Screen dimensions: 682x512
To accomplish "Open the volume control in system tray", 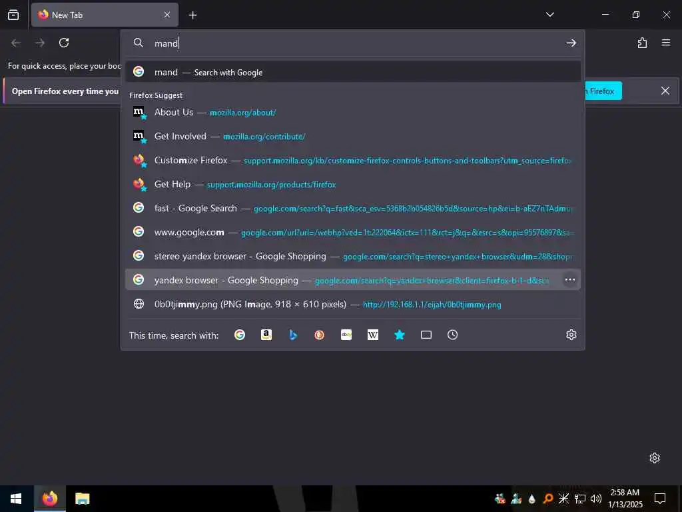I will click(x=596, y=499).
